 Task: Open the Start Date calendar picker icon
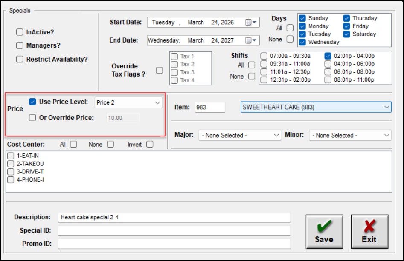pos(251,23)
